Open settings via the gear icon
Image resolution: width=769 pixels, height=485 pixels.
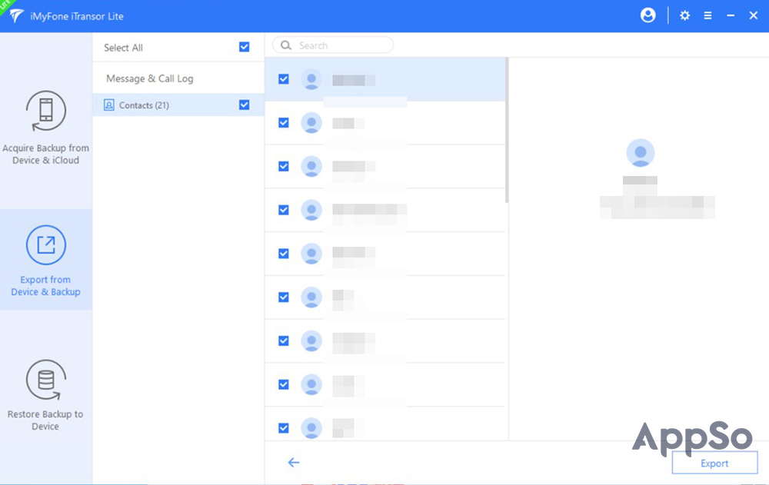684,15
